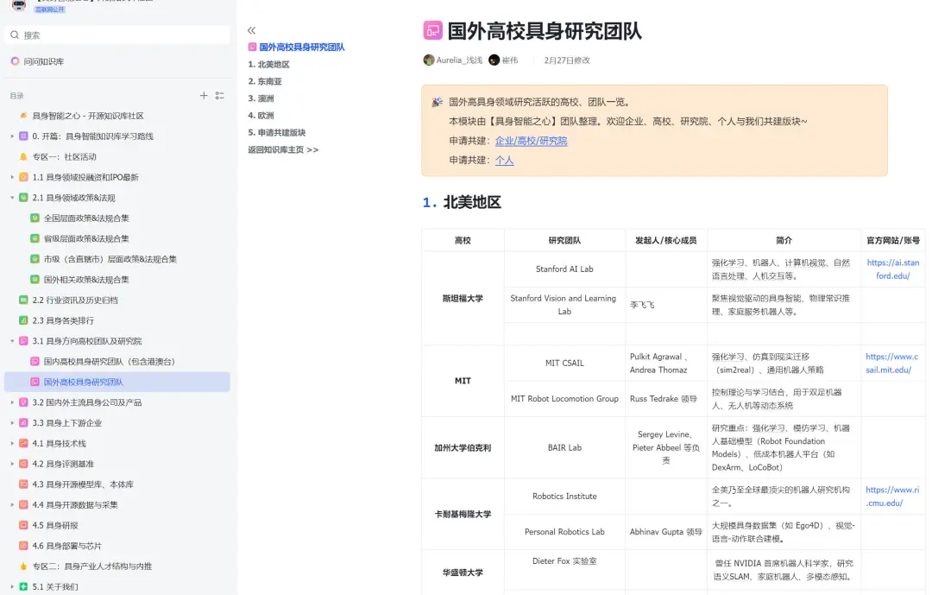This screenshot has width=932, height=595.
Task: Click the icon for 2.2 行业资讯及历史归档
Action: (23, 300)
